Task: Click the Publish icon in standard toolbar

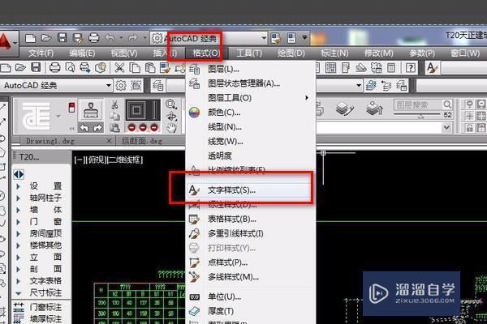Action: 85,67
